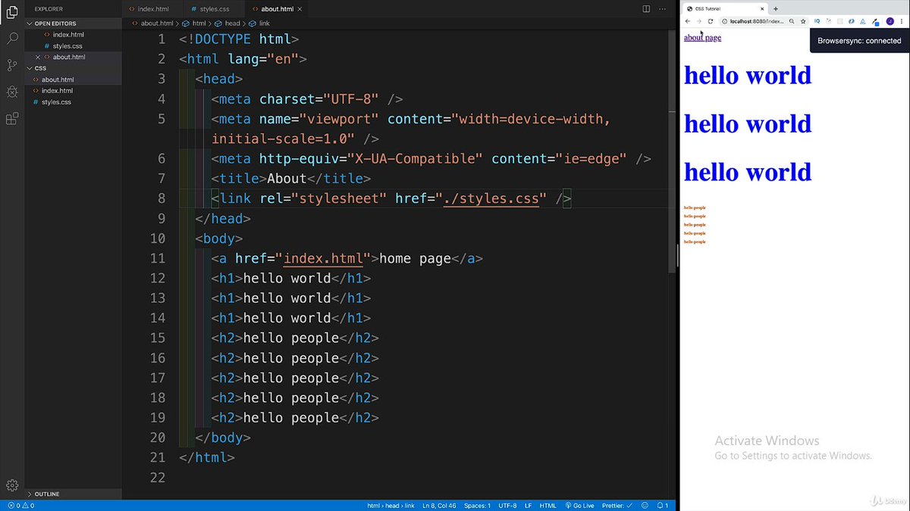Open the editor More Actions ellipsis
The image size is (910, 511).
[x=661, y=9]
